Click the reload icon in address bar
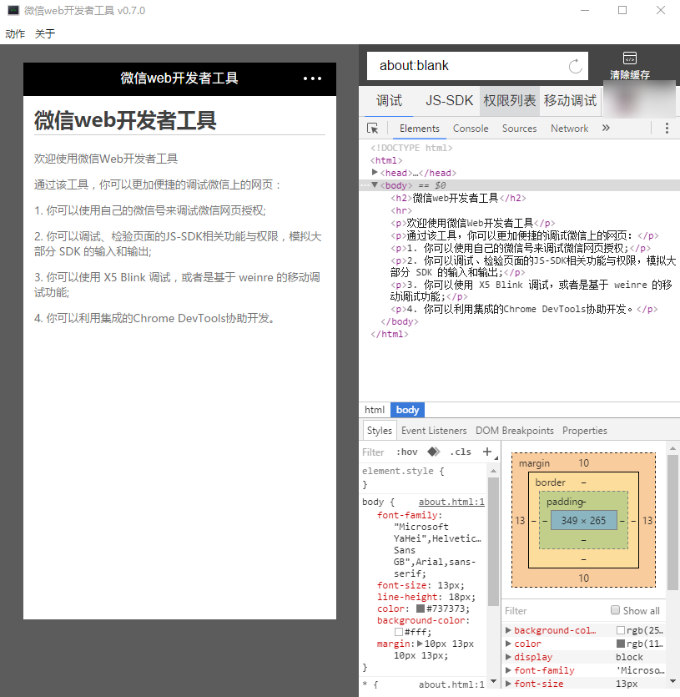 click(575, 66)
